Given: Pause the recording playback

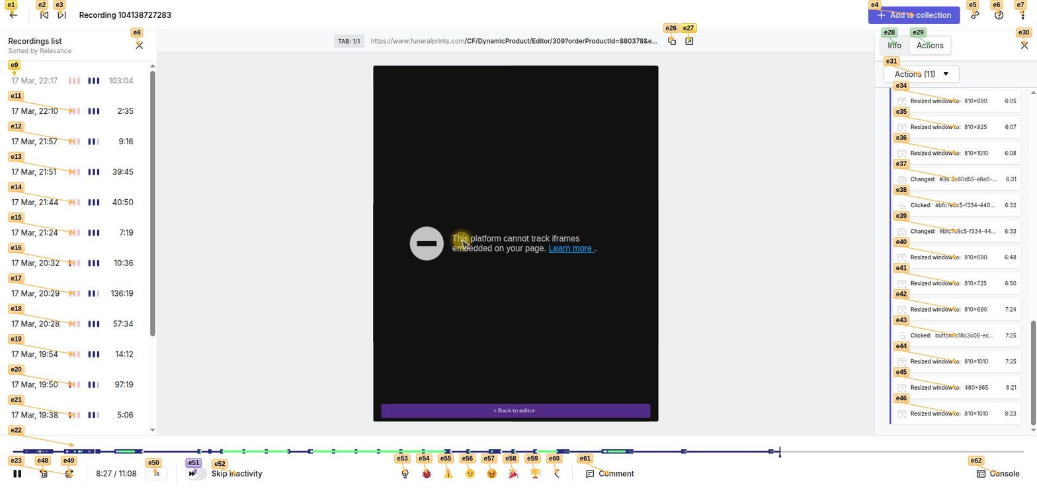Looking at the screenshot, I should pos(17,474).
